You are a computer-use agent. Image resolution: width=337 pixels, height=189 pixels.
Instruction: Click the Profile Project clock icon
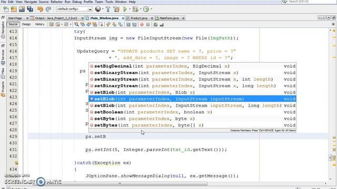[x=146, y=9]
